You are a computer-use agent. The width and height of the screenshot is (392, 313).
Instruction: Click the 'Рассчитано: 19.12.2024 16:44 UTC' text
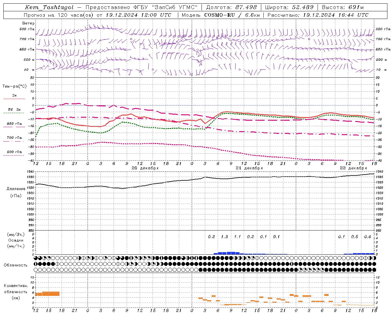pyautogui.click(x=318, y=15)
